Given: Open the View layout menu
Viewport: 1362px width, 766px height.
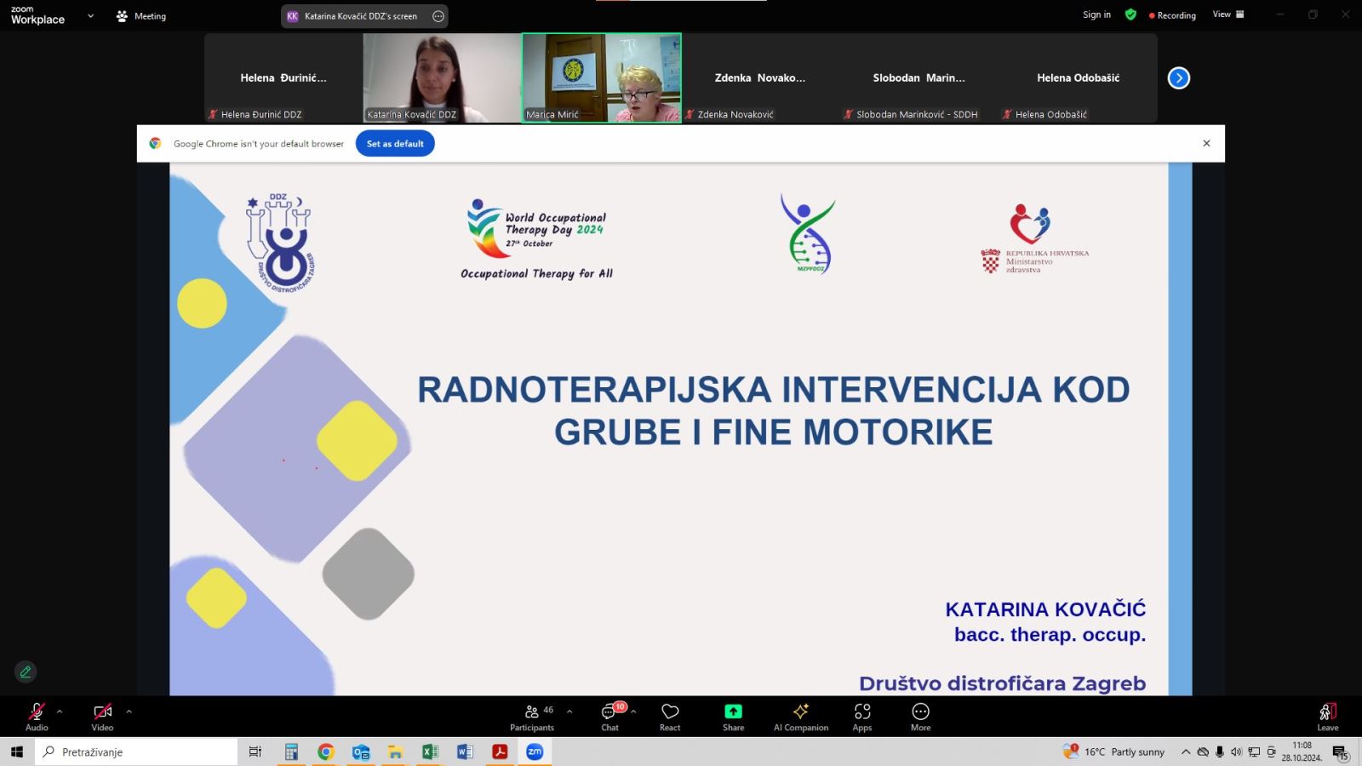Looking at the screenshot, I should point(1228,14).
